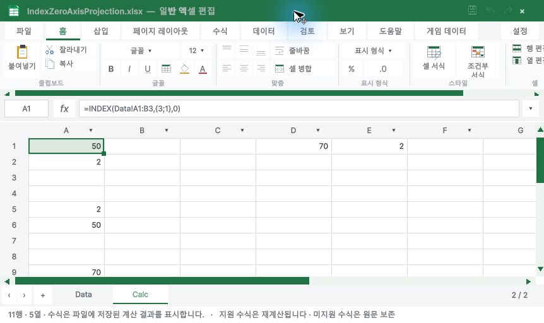Open 조건부 서식 conditional formatting
The height and width of the screenshot is (323, 544).
pyautogui.click(x=478, y=61)
